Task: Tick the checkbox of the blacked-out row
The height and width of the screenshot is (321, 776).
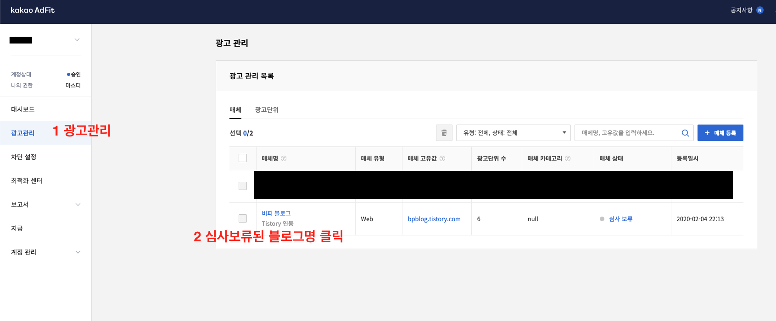Action: click(x=243, y=186)
